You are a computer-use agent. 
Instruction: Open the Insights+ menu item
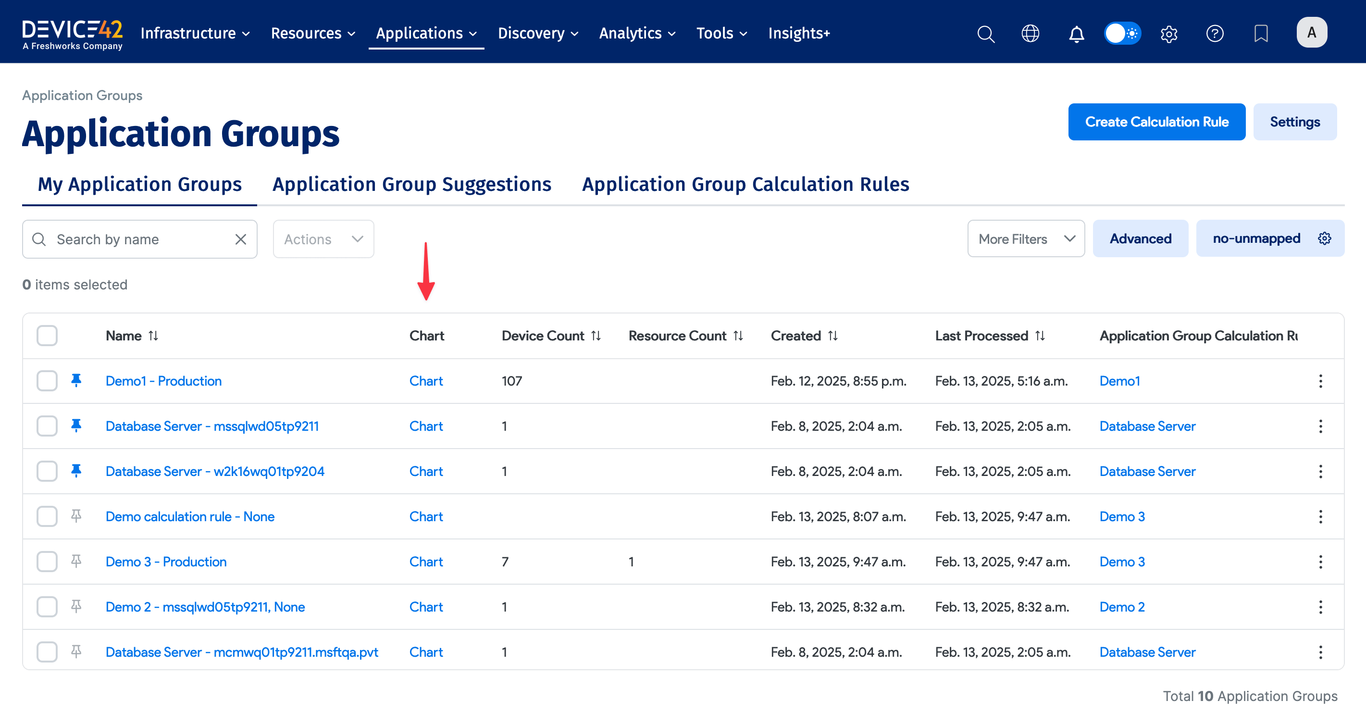point(799,33)
